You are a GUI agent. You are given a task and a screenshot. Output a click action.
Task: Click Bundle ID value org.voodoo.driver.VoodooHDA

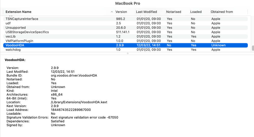74,75
